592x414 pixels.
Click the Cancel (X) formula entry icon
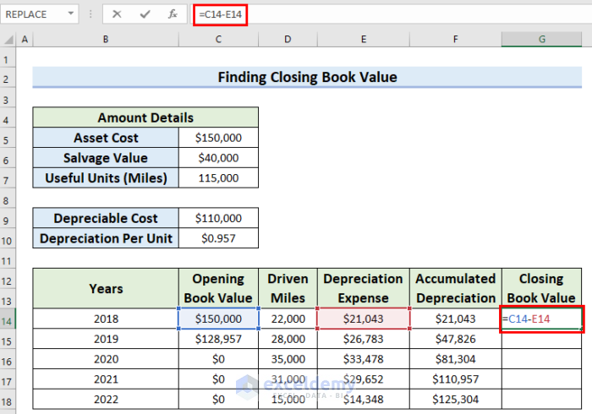[x=117, y=14]
